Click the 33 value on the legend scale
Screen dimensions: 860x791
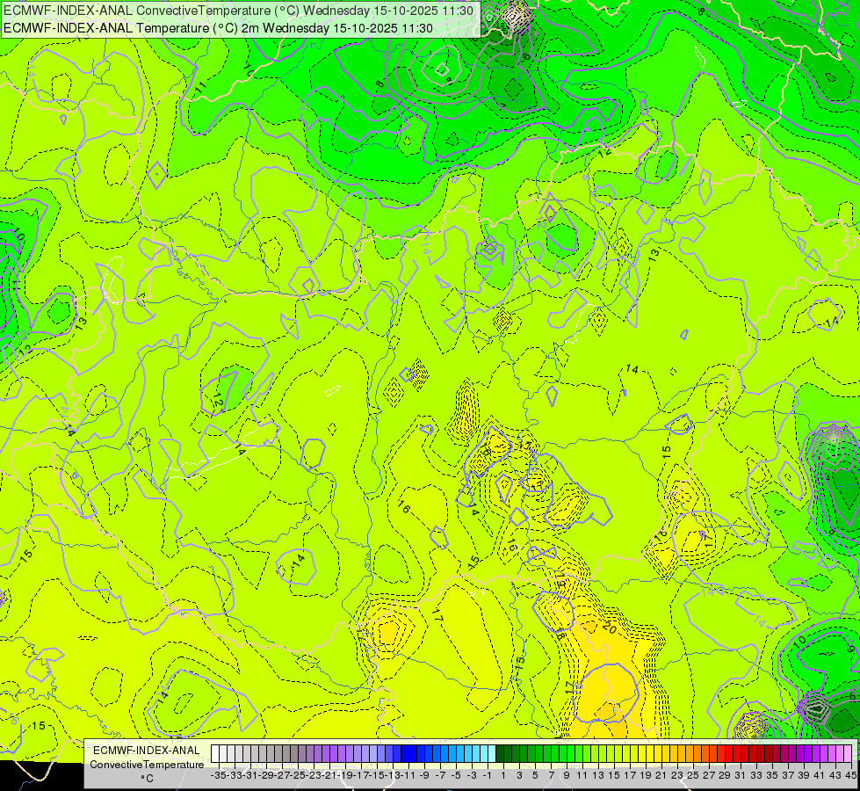pos(755,775)
